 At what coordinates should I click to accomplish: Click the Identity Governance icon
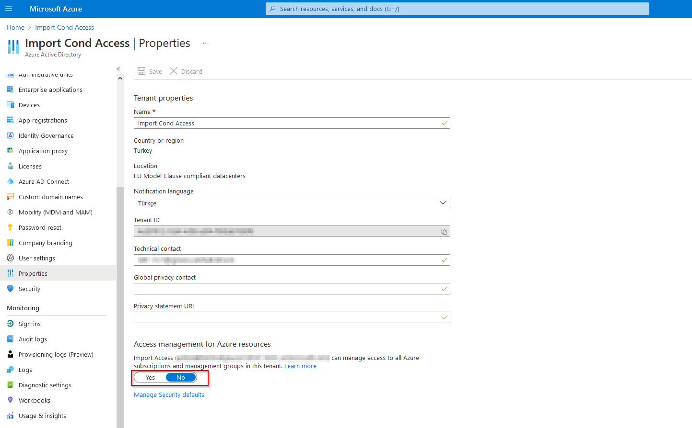click(10, 135)
